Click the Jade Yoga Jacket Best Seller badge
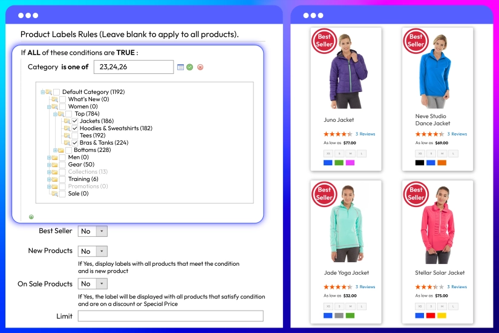The width and height of the screenshot is (499, 333). click(324, 193)
